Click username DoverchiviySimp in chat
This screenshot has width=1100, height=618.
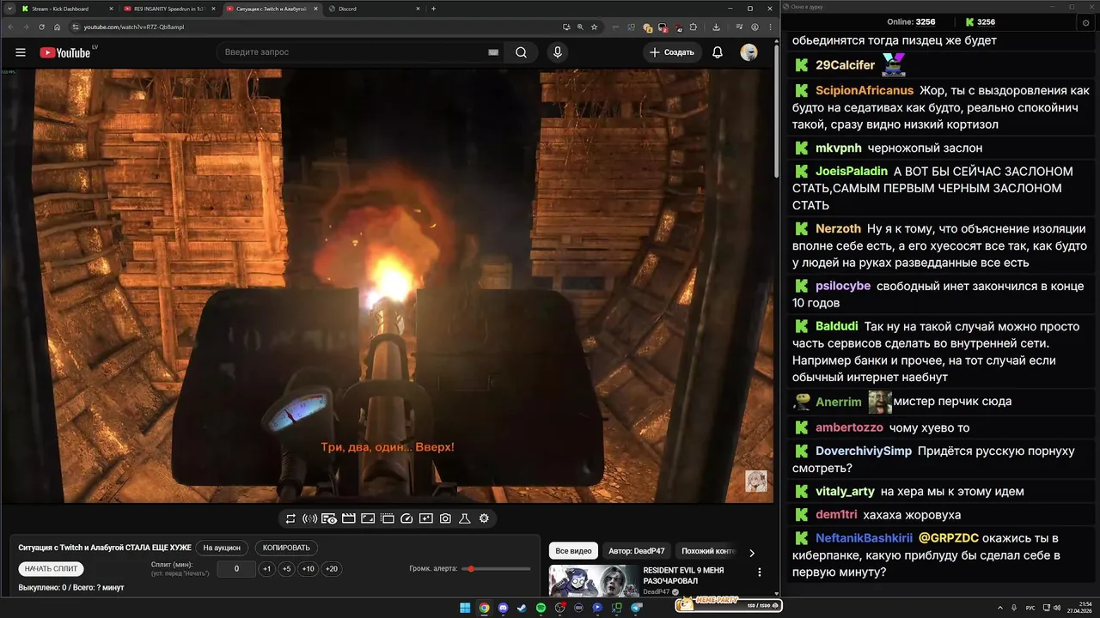[x=864, y=451]
